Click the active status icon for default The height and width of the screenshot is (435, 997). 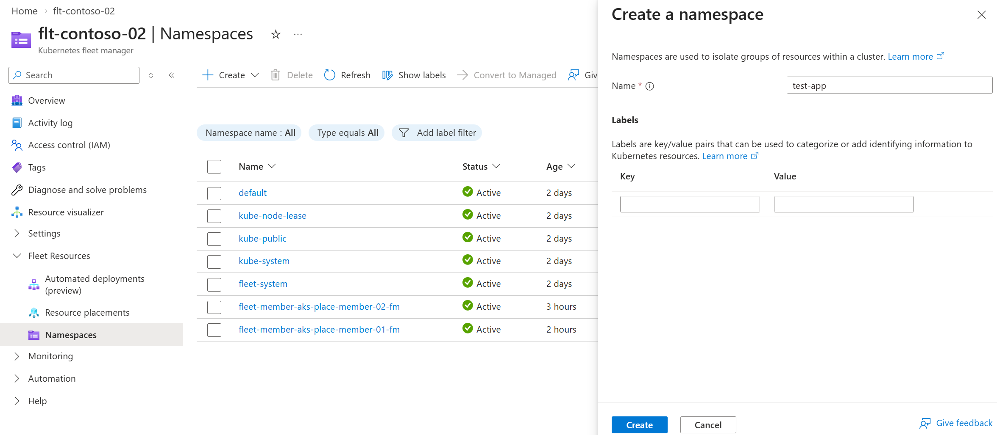(x=468, y=191)
